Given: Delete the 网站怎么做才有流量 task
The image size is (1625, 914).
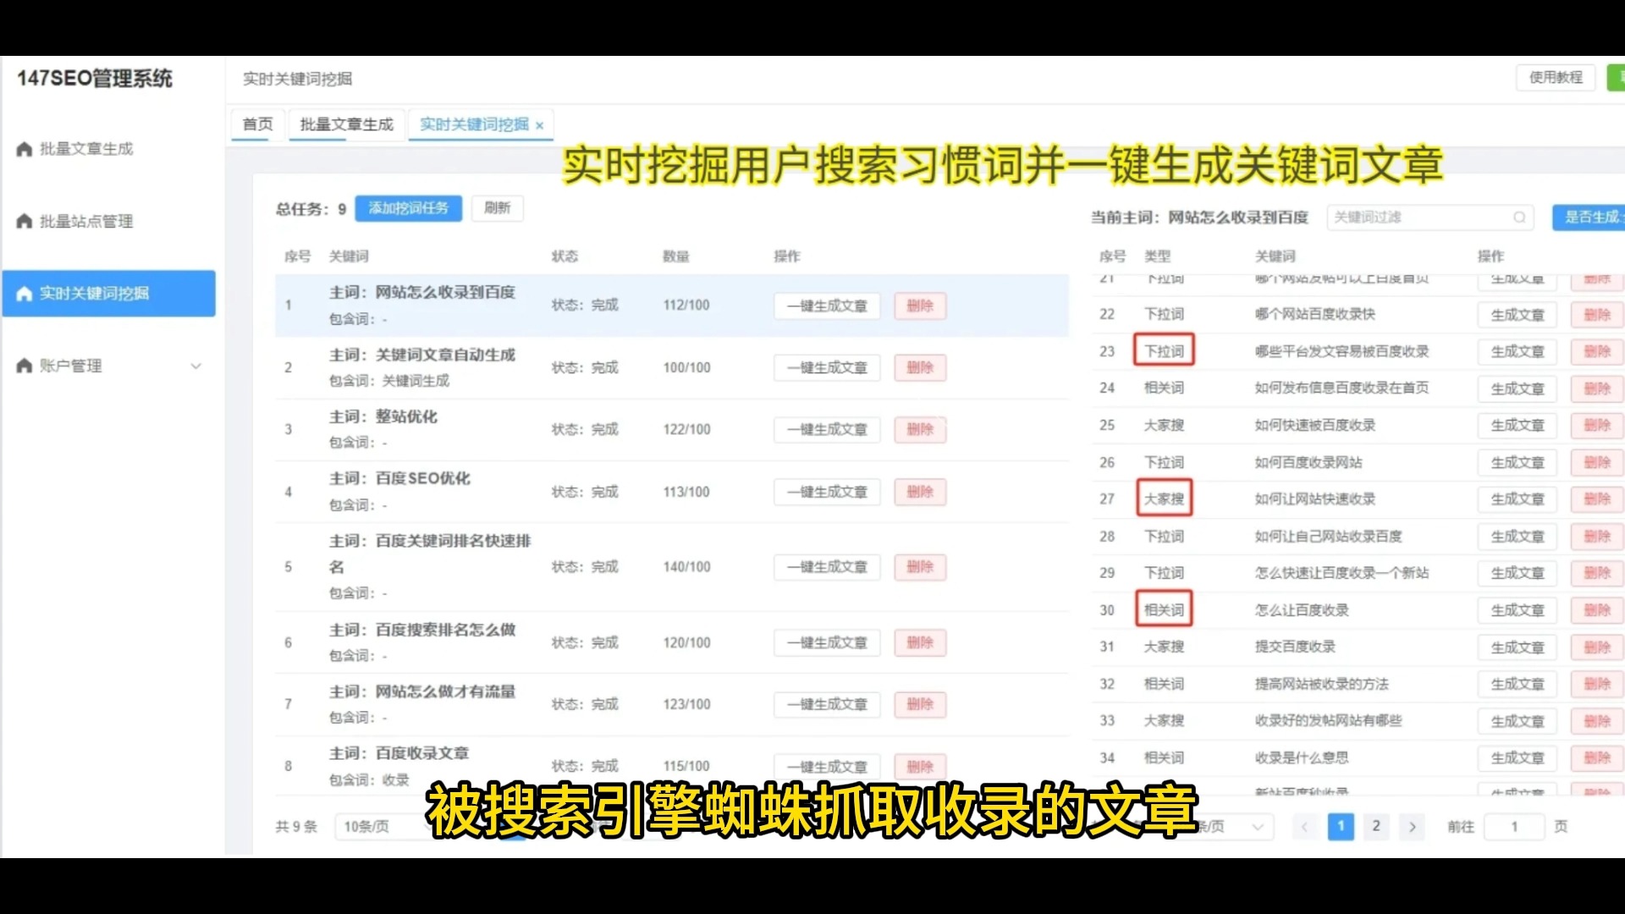Looking at the screenshot, I should pyautogui.click(x=920, y=705).
